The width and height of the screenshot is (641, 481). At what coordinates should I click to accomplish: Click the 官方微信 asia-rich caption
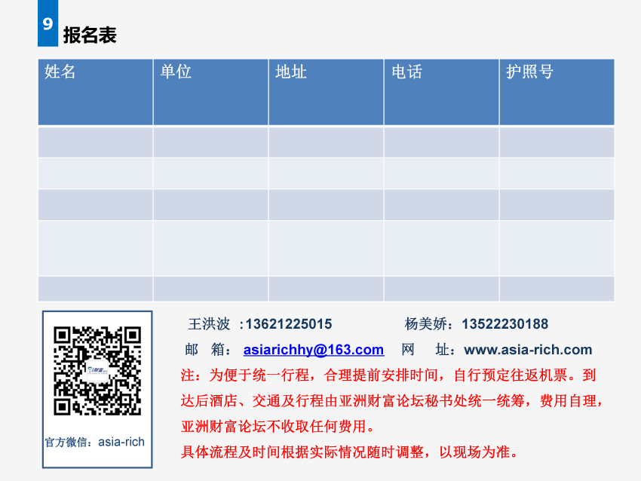click(94, 442)
